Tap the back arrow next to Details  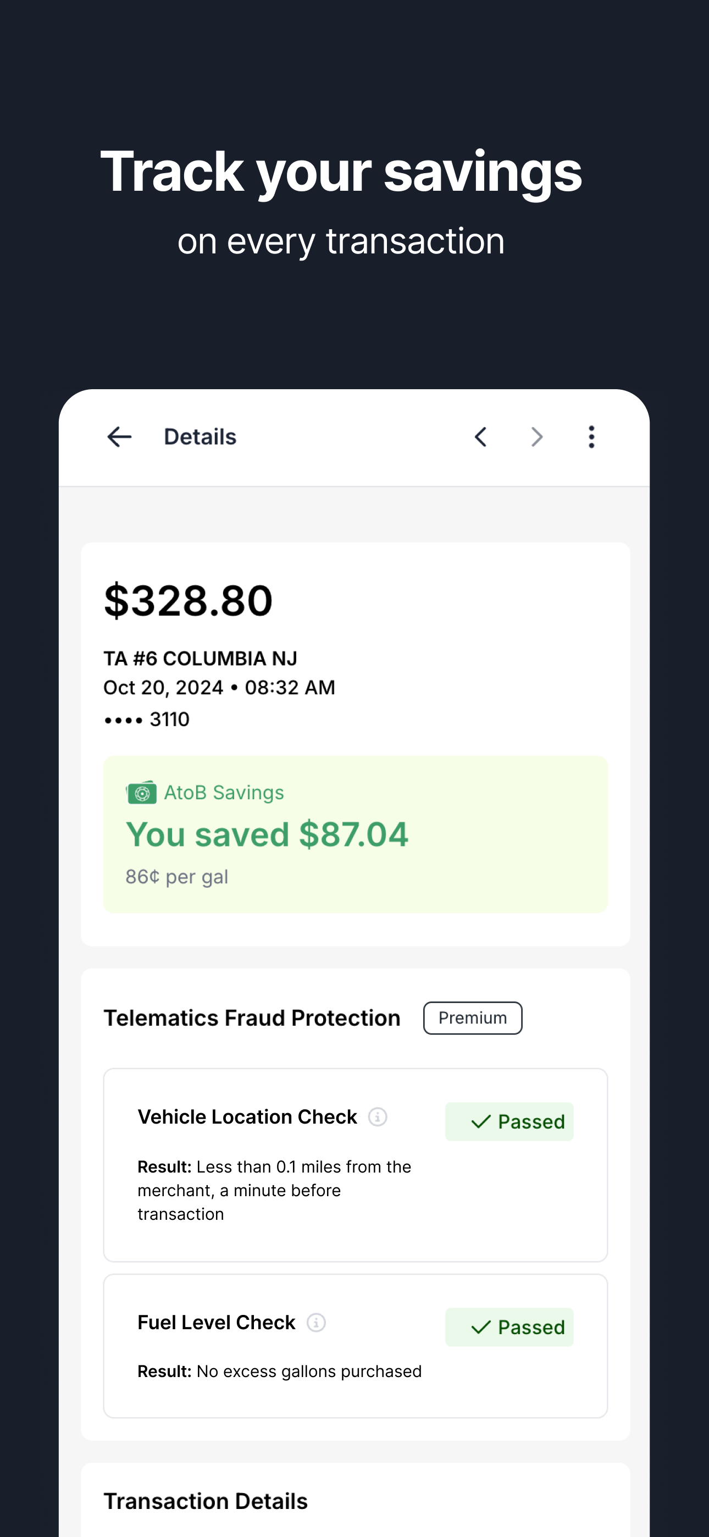tap(119, 437)
